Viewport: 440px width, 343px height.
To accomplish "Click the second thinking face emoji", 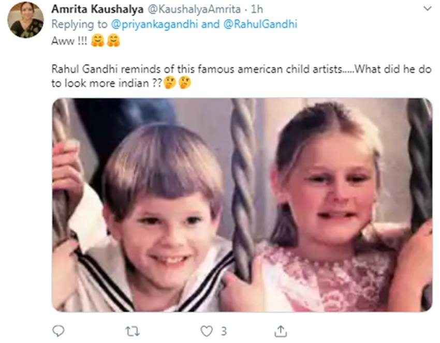I will tap(184, 83).
